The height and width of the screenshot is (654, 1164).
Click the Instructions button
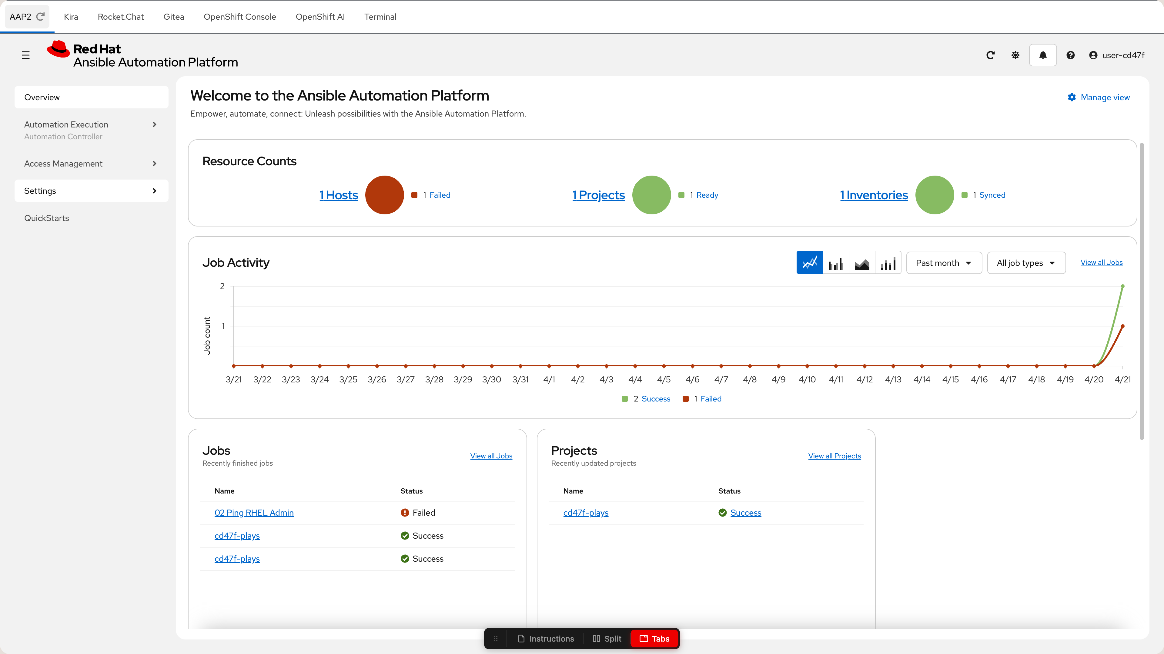(x=546, y=639)
